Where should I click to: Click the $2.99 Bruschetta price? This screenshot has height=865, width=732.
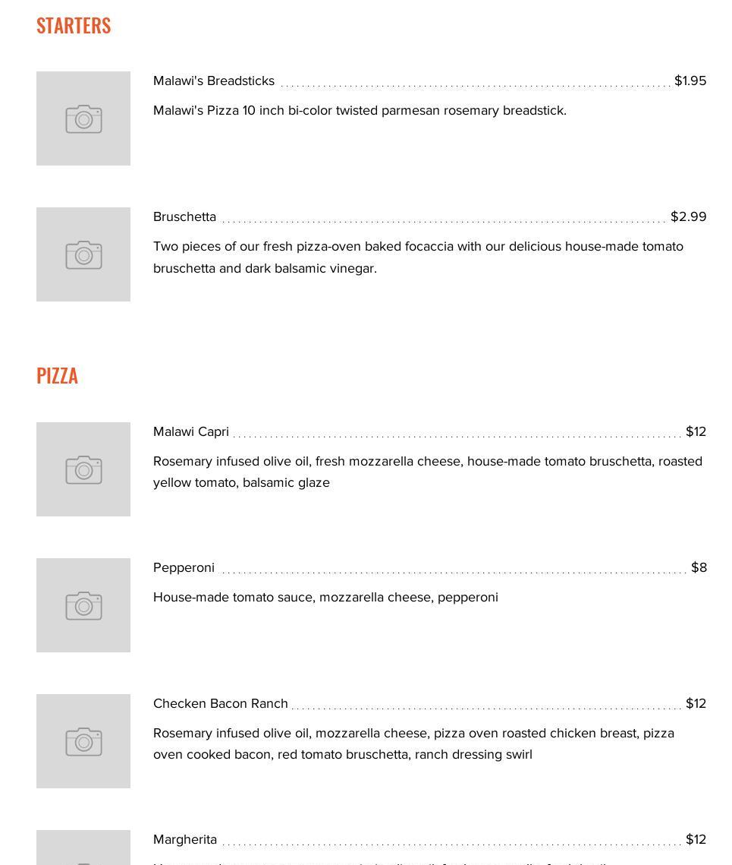[x=688, y=216]
